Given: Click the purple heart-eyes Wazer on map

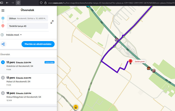Looking at the screenshot, I should coord(117,39).
